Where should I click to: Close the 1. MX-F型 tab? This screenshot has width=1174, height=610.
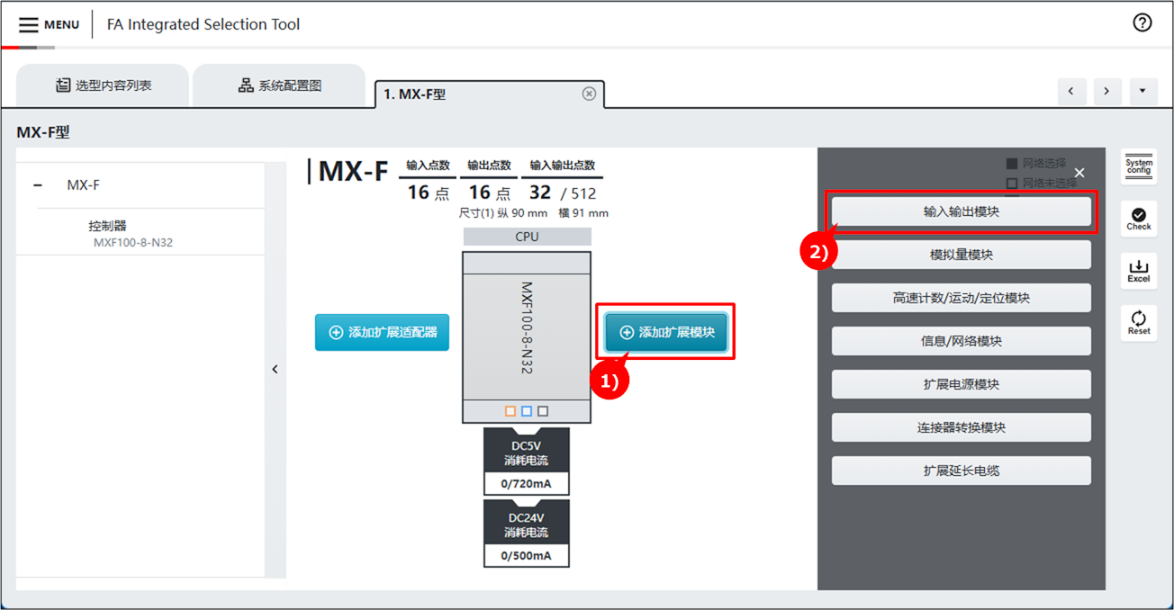click(x=589, y=94)
